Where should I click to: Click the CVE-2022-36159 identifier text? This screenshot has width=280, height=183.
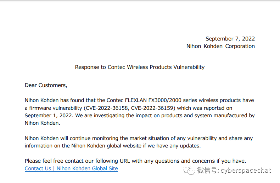click(152, 108)
